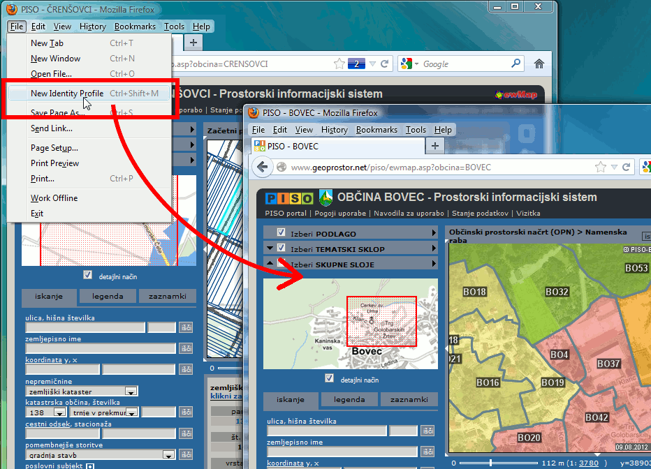Click the map zoom slider below the Bovec map
Viewport: 651px width, 469px height.
(x=491, y=462)
